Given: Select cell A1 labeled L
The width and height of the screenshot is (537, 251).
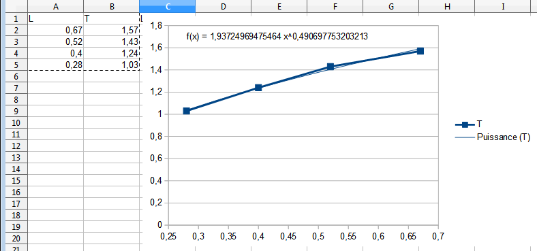Looking at the screenshot, I should [55, 19].
